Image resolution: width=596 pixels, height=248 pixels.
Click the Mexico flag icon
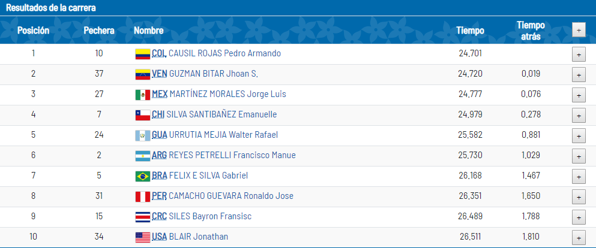point(142,95)
